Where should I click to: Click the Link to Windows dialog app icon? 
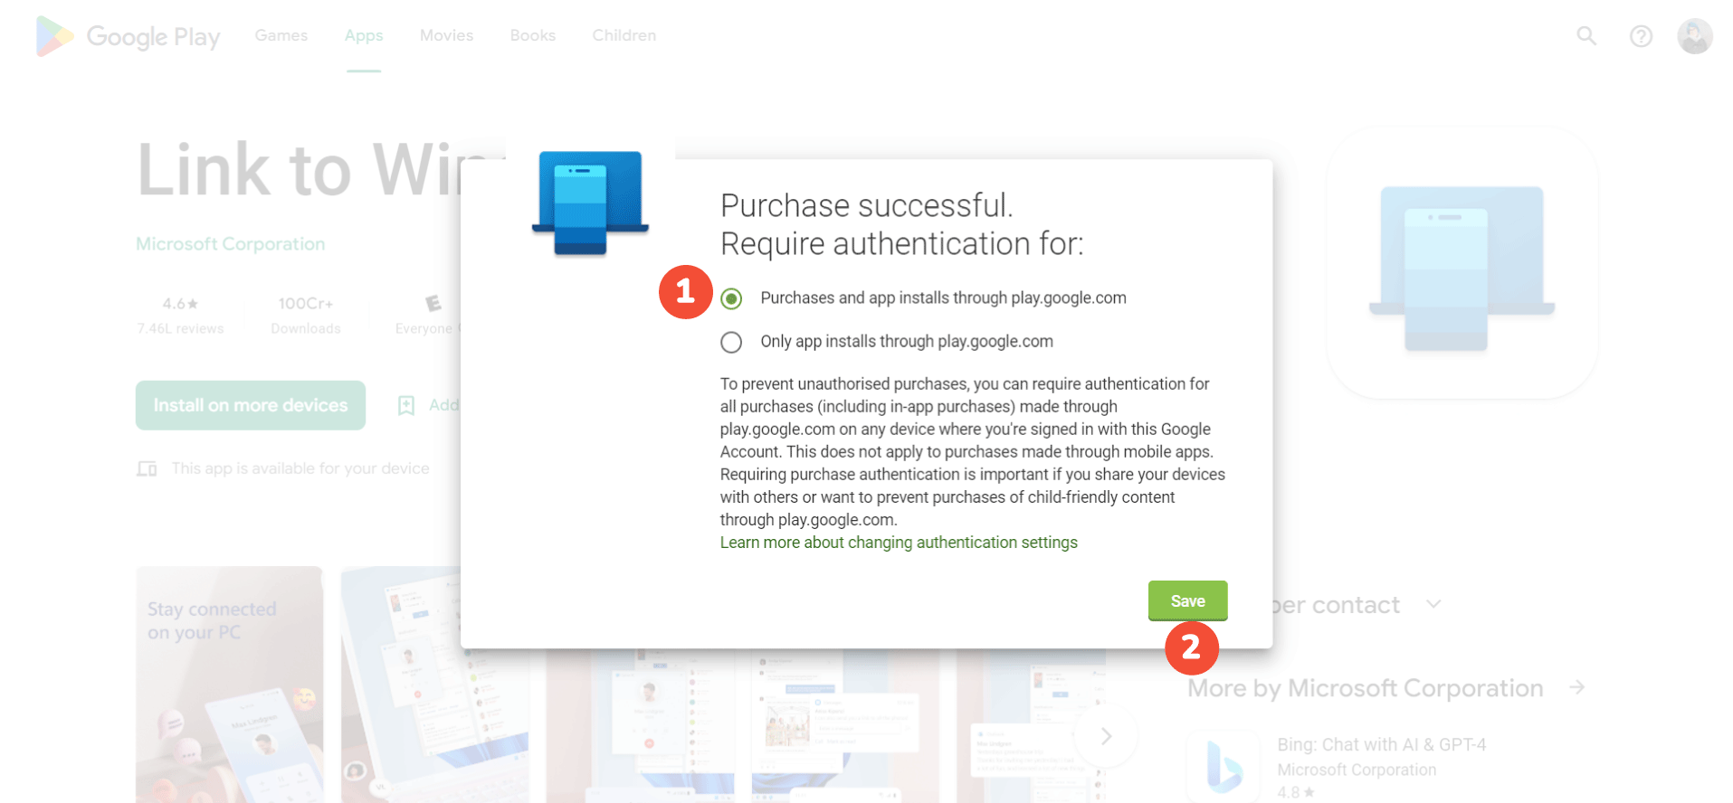(x=590, y=203)
